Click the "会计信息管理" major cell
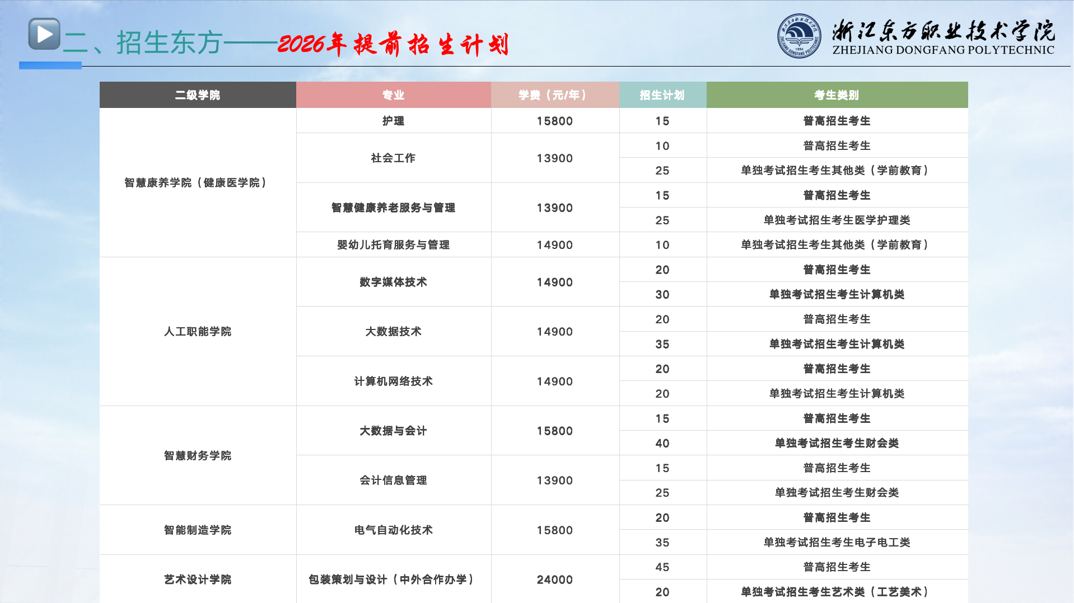The image size is (1074, 603). (394, 480)
